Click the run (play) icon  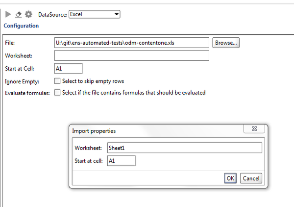(x=8, y=15)
